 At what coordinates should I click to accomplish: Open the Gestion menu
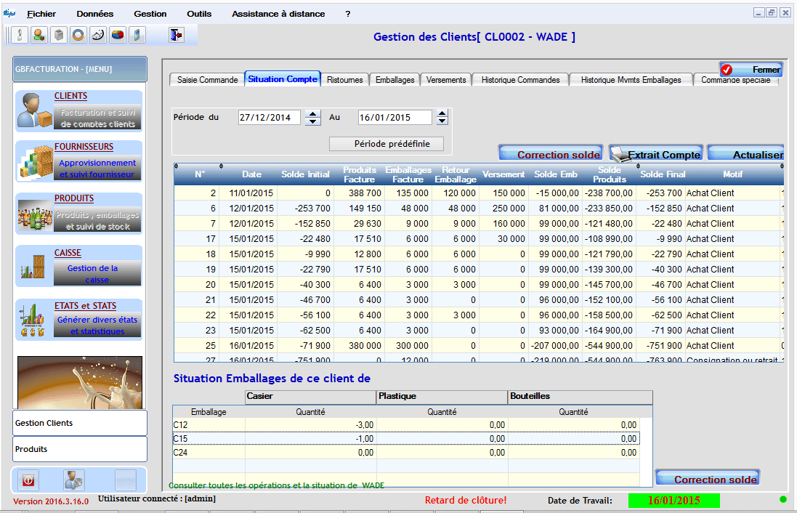(150, 14)
